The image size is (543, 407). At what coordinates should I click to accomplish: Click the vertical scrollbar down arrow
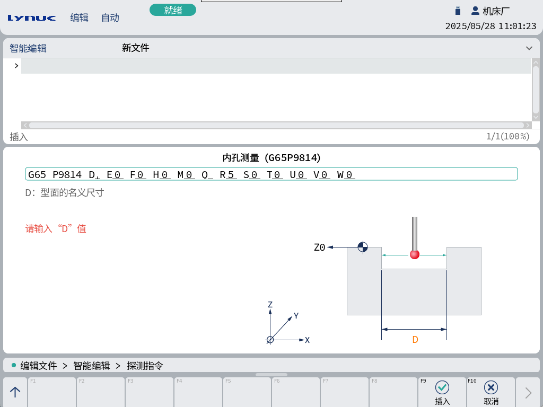tap(536, 117)
